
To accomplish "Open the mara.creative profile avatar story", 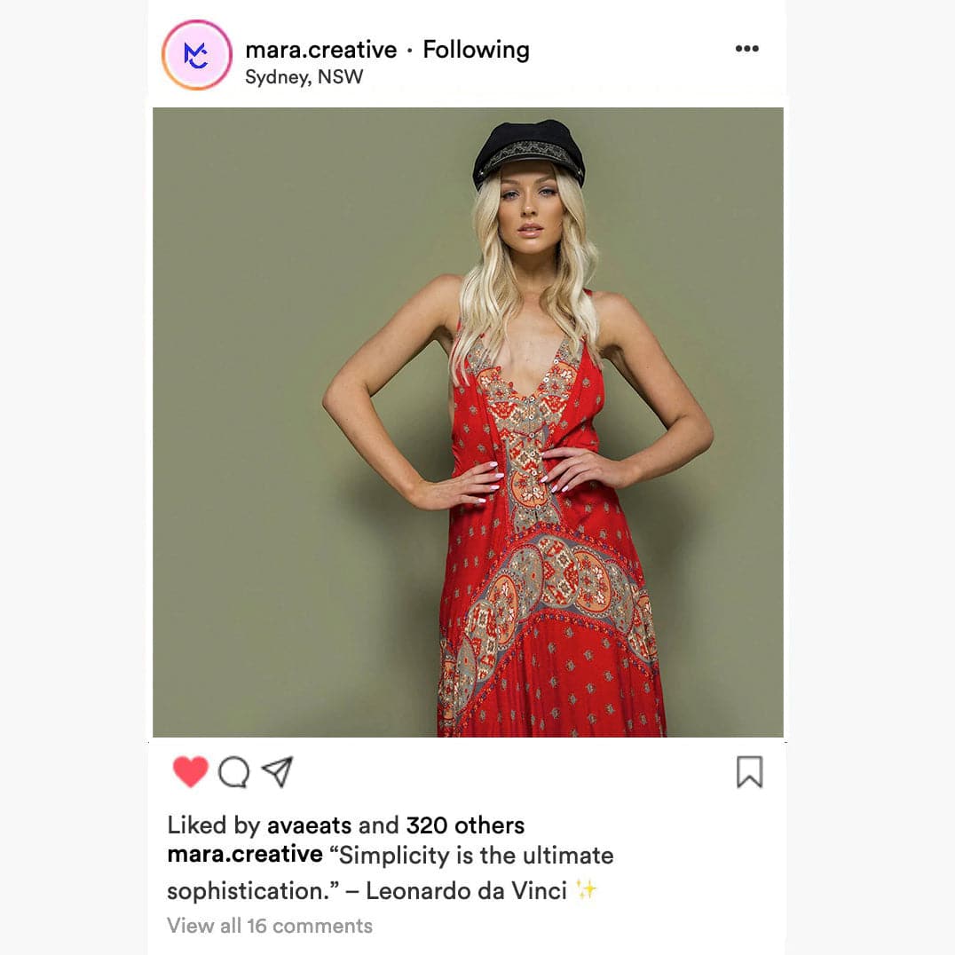I will tap(197, 55).
